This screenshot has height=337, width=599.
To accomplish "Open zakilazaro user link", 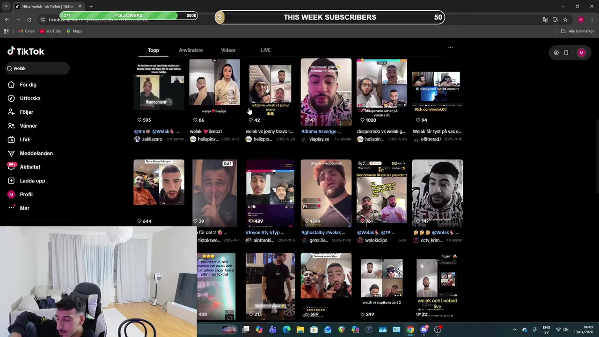I will [x=152, y=139].
